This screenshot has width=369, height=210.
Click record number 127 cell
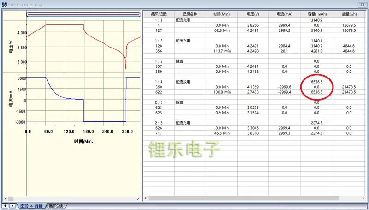click(x=159, y=30)
